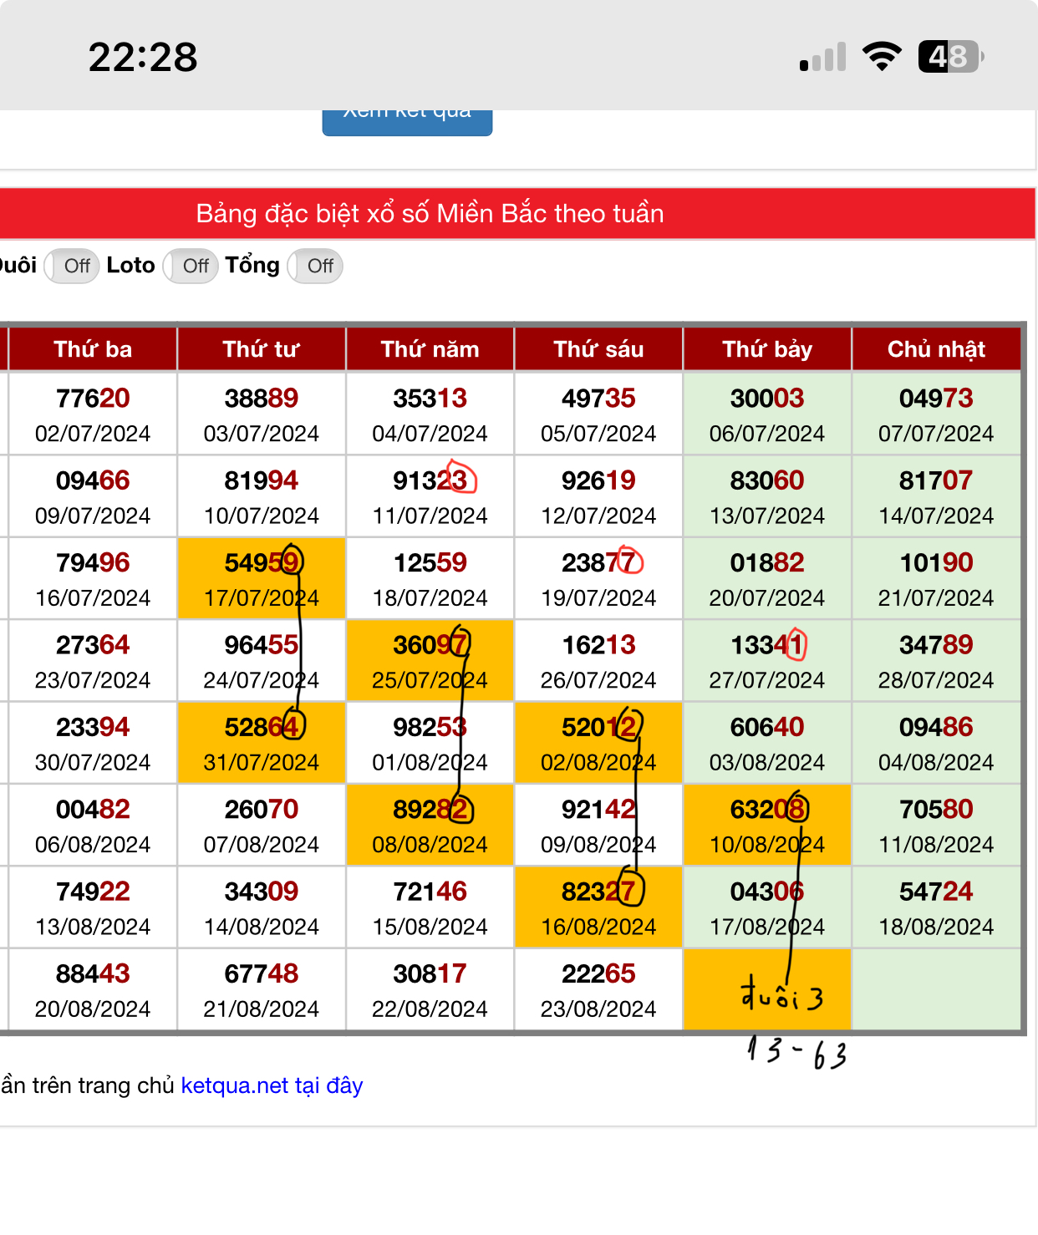This screenshot has width=1038, height=1235.
Task: Click the Thứ năm column header
Action: pos(430,349)
